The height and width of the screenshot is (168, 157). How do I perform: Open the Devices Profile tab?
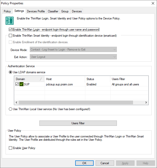36,11
